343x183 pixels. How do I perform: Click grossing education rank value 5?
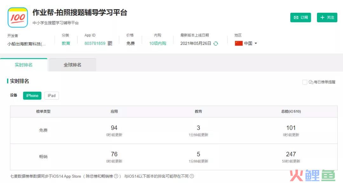198,154
